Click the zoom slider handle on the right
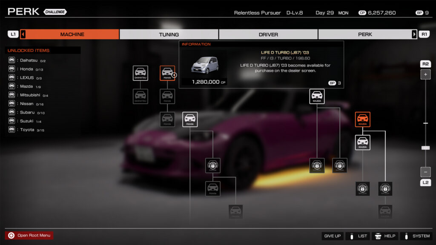Image resolution: width=436 pixels, height=245 pixels. [426, 147]
